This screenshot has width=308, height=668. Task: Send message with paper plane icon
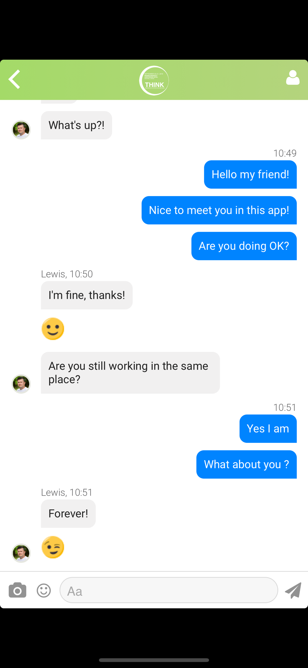(293, 590)
